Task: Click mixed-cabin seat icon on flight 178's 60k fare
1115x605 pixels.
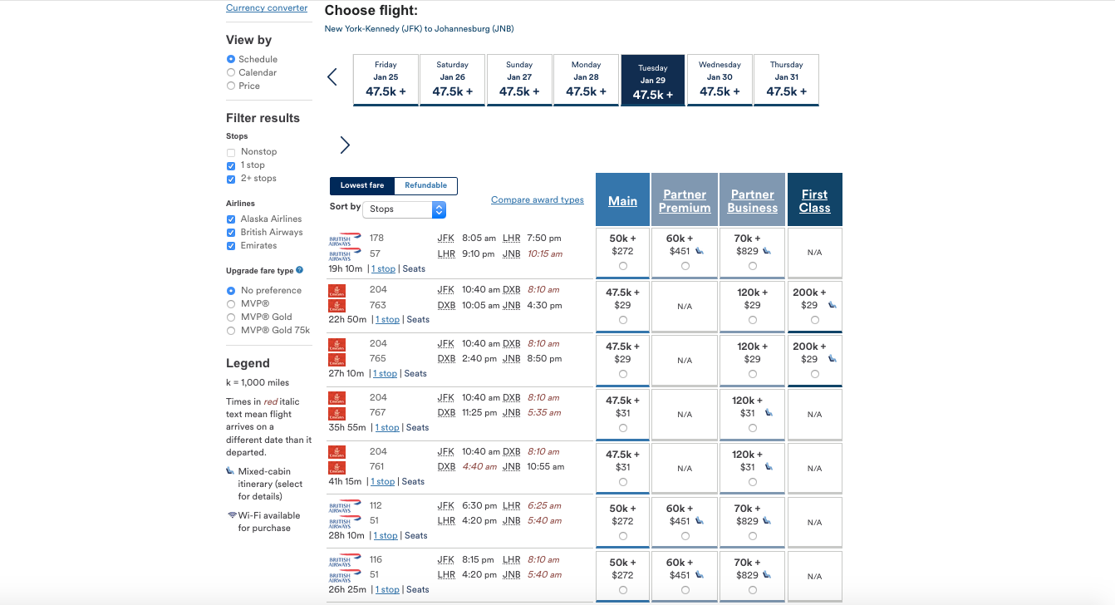Action: pos(700,251)
